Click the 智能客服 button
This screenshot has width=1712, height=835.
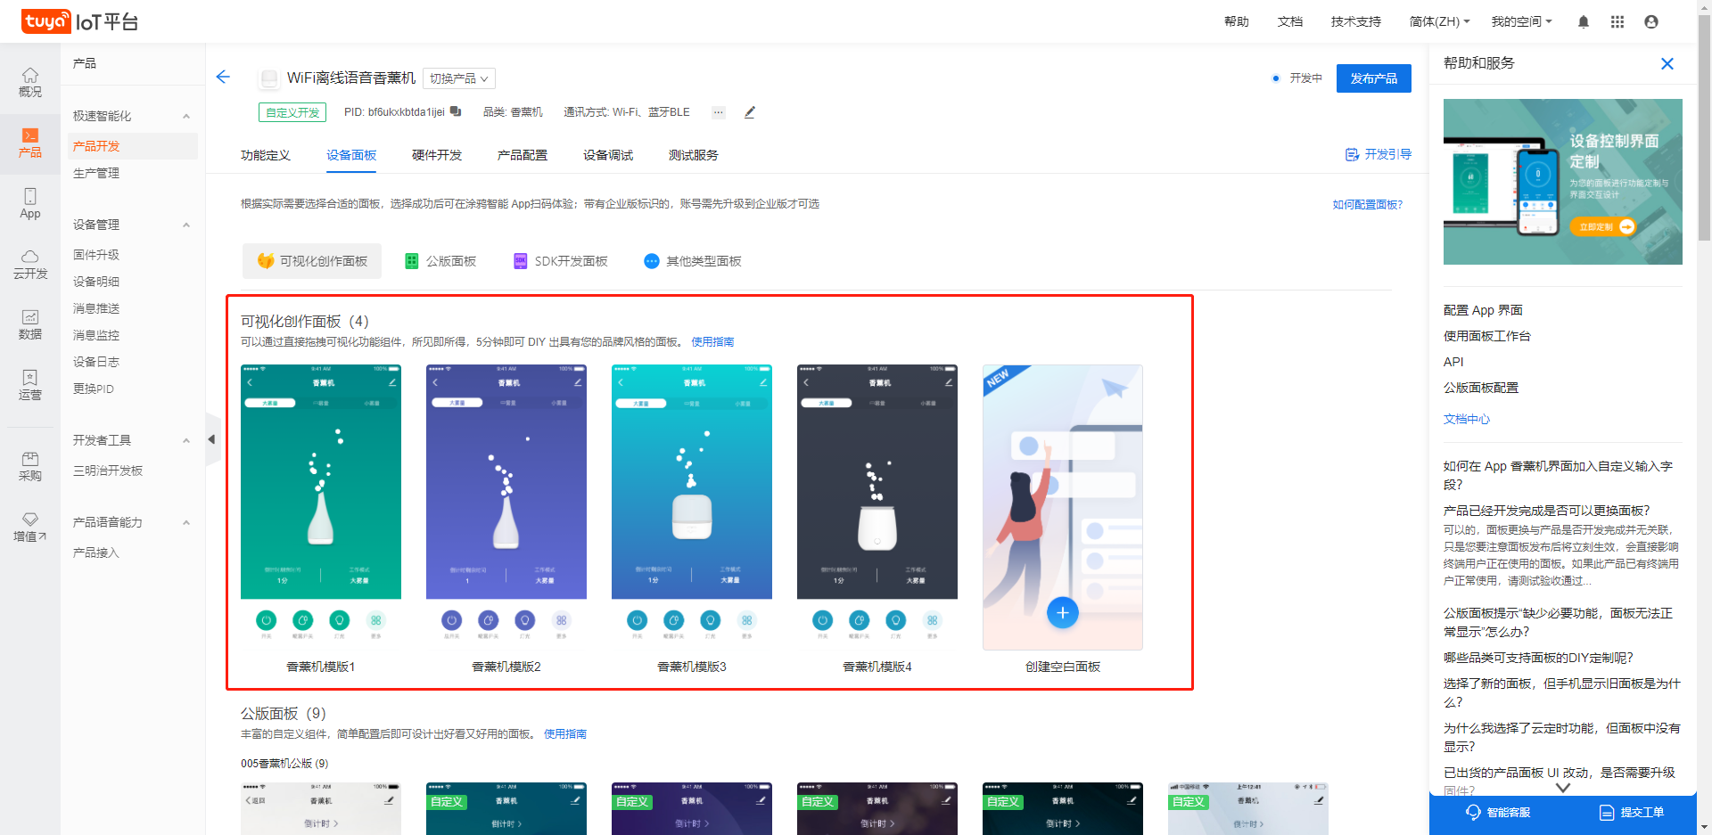tap(1499, 812)
